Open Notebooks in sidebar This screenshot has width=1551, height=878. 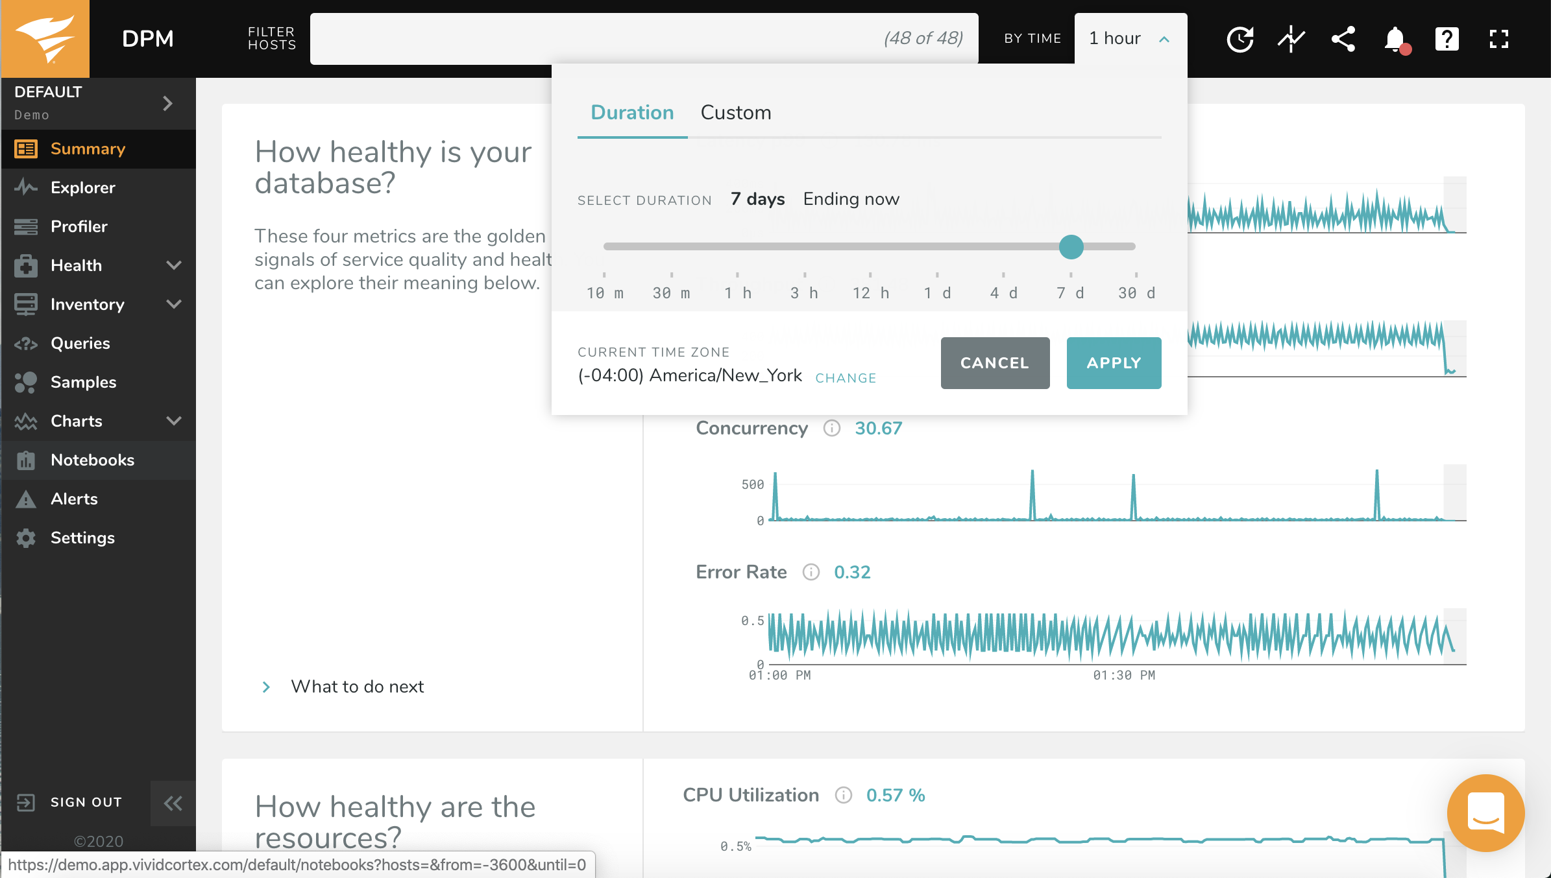click(x=92, y=460)
